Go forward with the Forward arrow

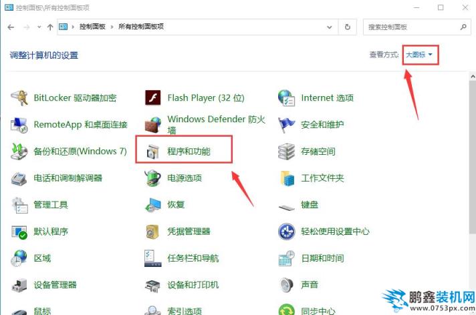27,27
